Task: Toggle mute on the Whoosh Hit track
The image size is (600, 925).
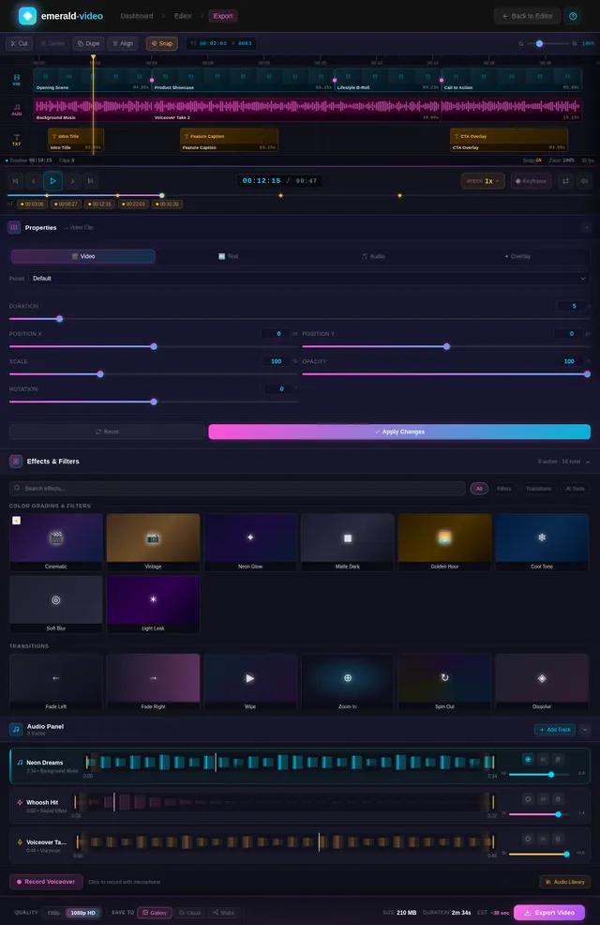Action: (543, 798)
